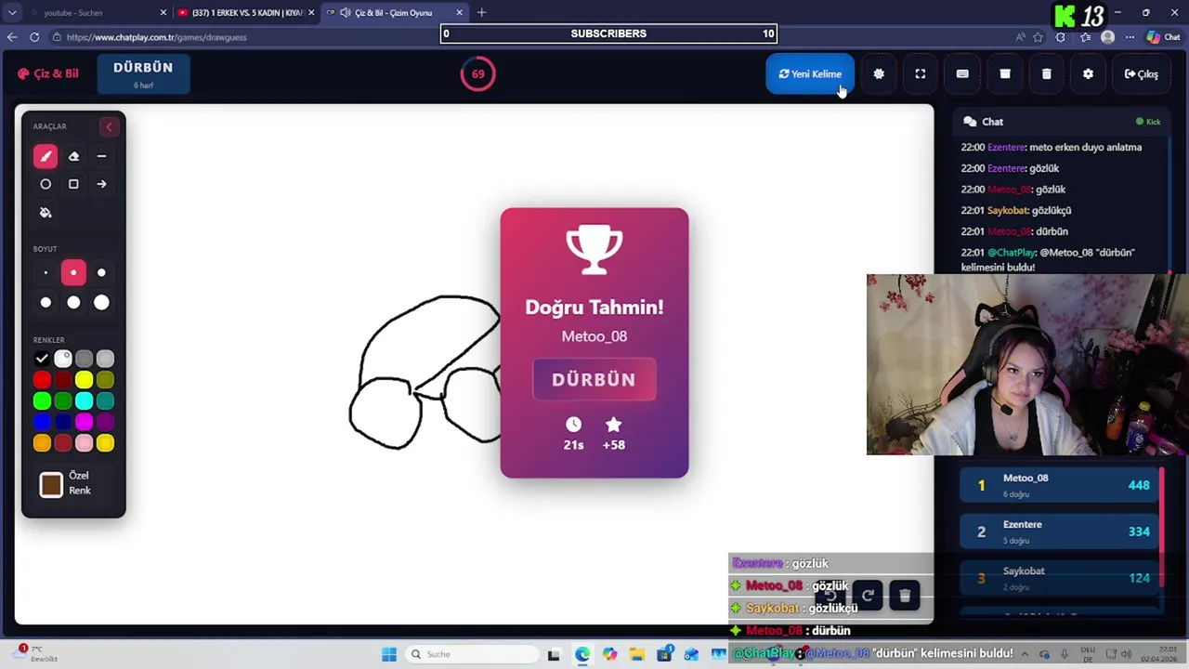Pick the bright green color swatch

point(42,401)
